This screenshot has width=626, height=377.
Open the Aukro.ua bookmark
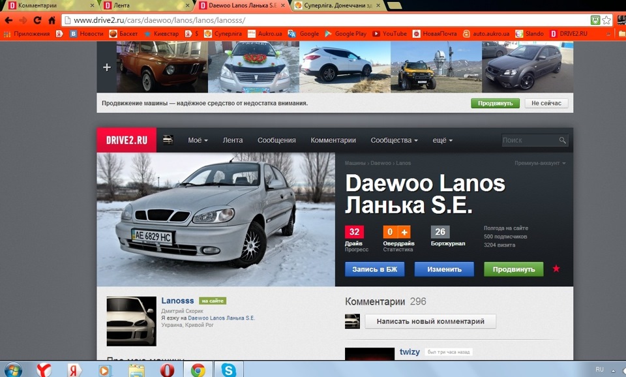click(x=265, y=34)
